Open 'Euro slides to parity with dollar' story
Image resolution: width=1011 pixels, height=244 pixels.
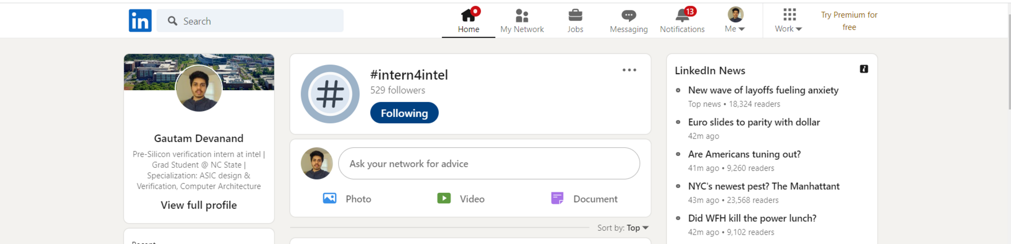click(754, 122)
